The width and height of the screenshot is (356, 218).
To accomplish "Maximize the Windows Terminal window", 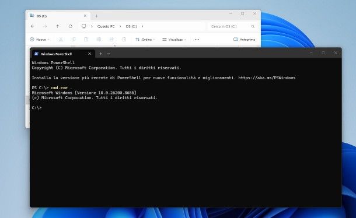I will tap(323, 53).
